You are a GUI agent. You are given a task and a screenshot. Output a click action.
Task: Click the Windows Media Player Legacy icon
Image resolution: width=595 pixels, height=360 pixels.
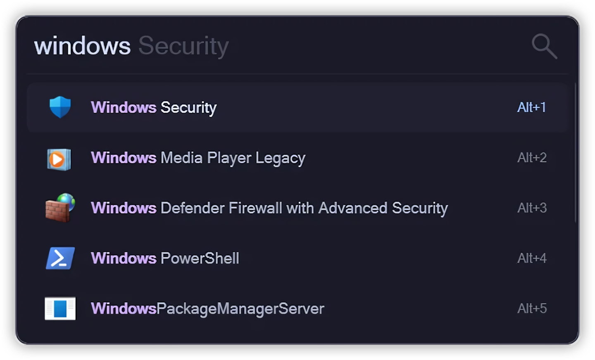coord(59,159)
